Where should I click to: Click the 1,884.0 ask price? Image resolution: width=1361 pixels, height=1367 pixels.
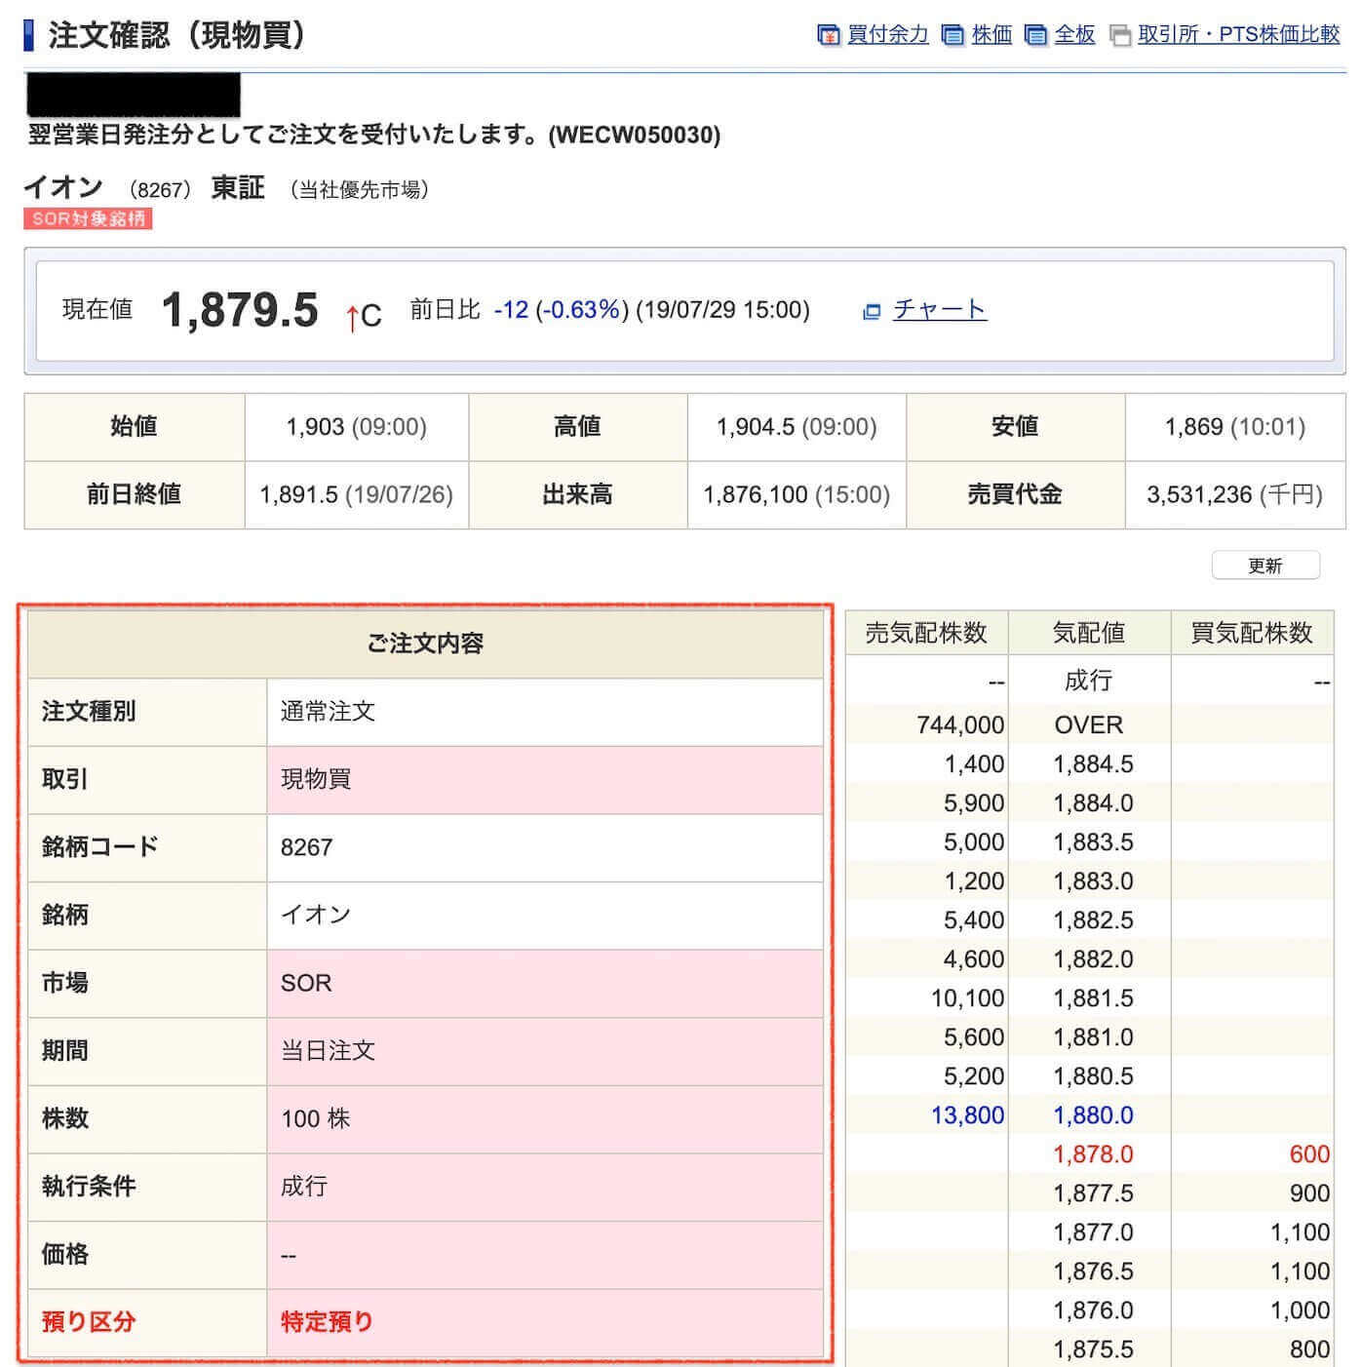pos(1093,803)
